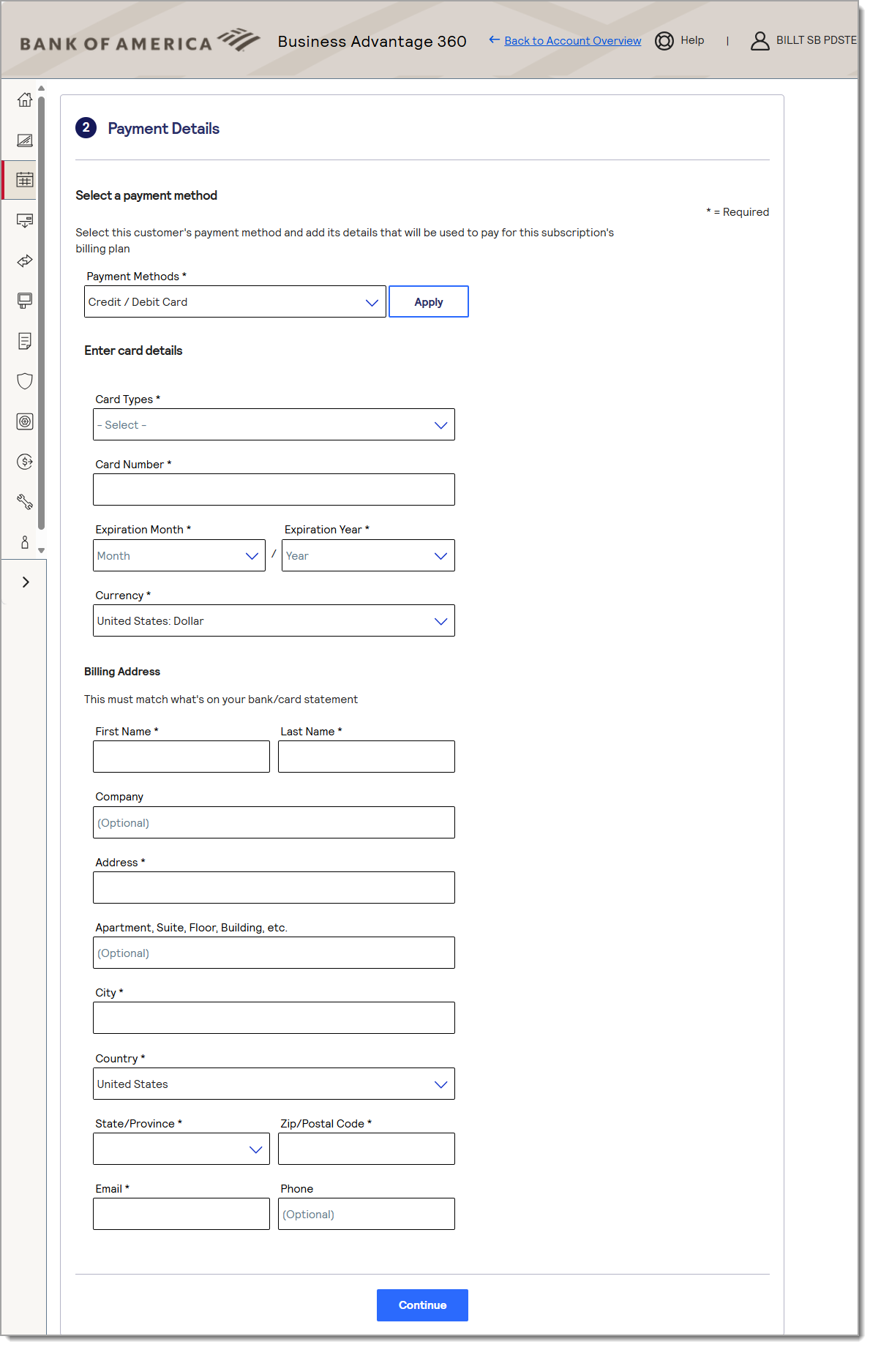The image size is (870, 1347).
Task: Select the calendar grid sidebar icon
Action: click(25, 179)
